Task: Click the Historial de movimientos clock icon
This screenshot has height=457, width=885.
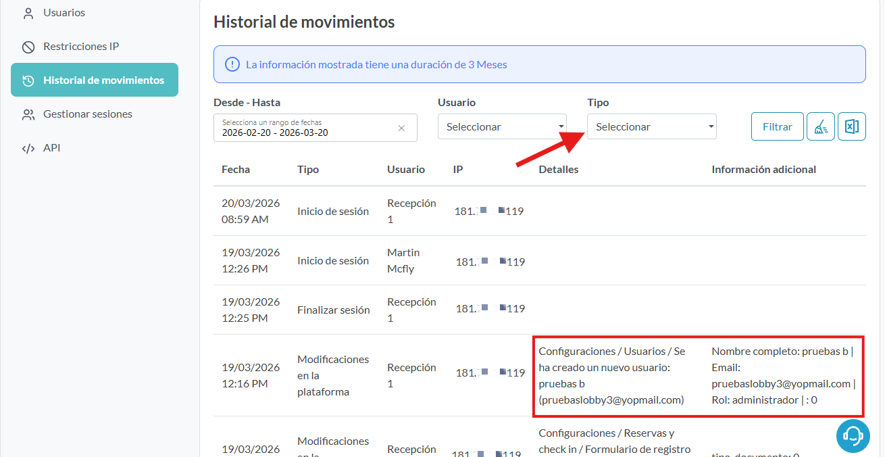Action: (x=28, y=80)
